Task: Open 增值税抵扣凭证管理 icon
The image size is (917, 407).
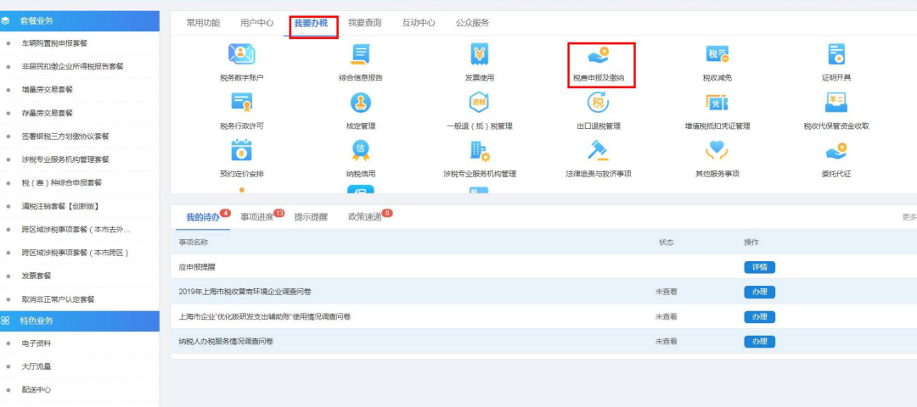Action: [x=717, y=103]
